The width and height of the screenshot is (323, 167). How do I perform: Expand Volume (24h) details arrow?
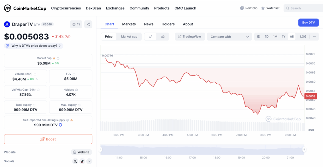pos(37,79)
